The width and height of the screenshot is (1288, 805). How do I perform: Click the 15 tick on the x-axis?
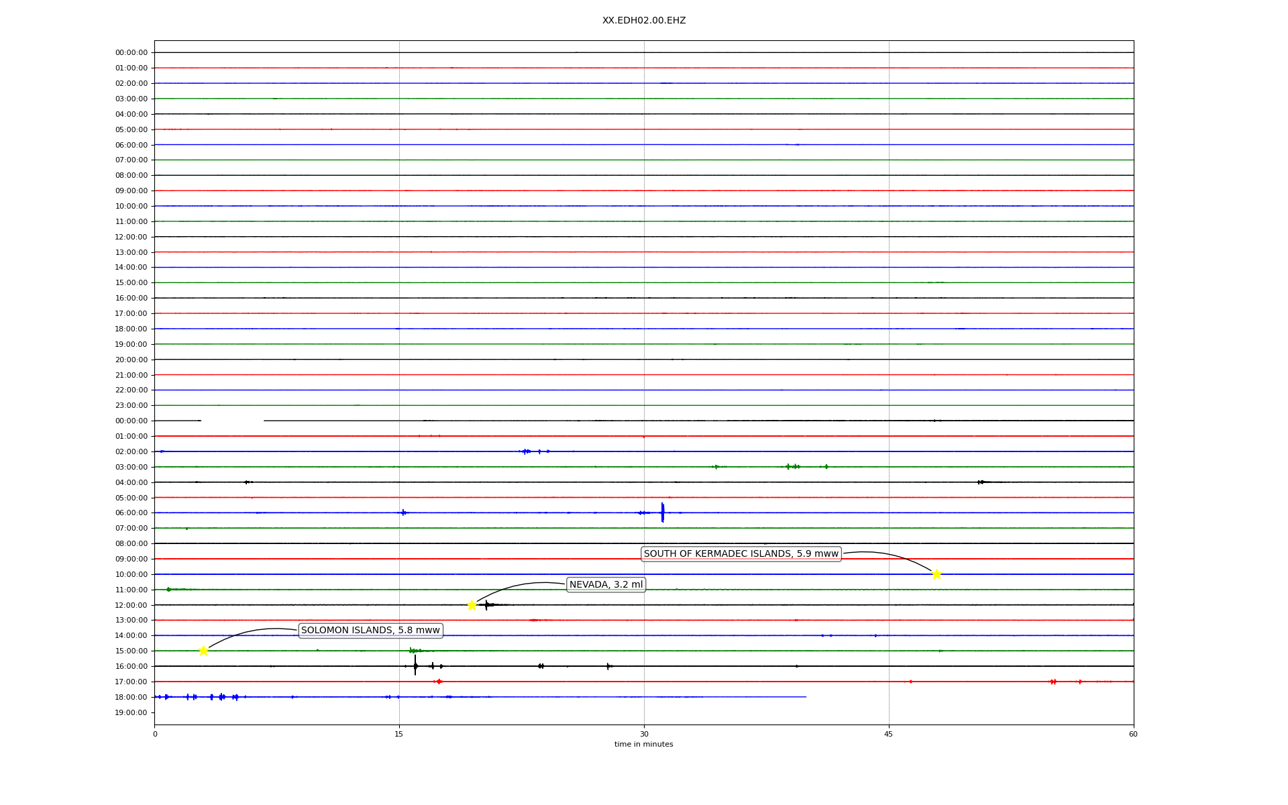click(399, 734)
